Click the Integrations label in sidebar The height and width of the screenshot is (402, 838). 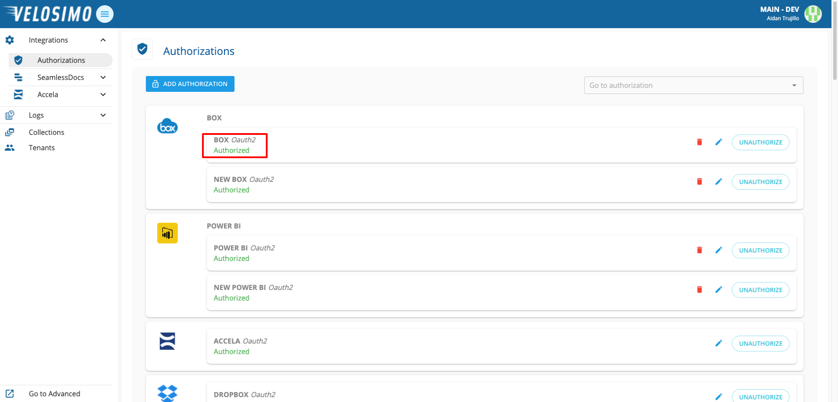click(x=48, y=40)
